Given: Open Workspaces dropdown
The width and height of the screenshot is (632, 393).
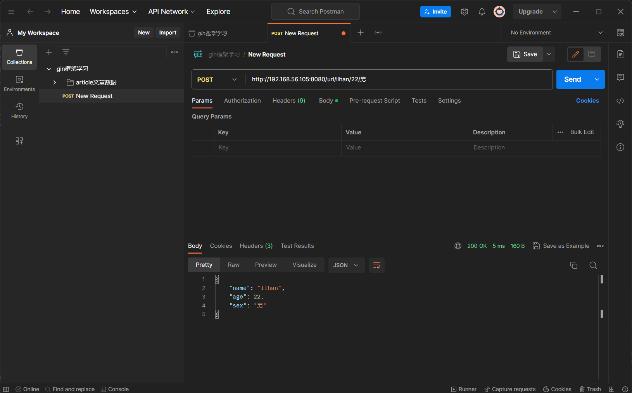Looking at the screenshot, I should tap(113, 12).
